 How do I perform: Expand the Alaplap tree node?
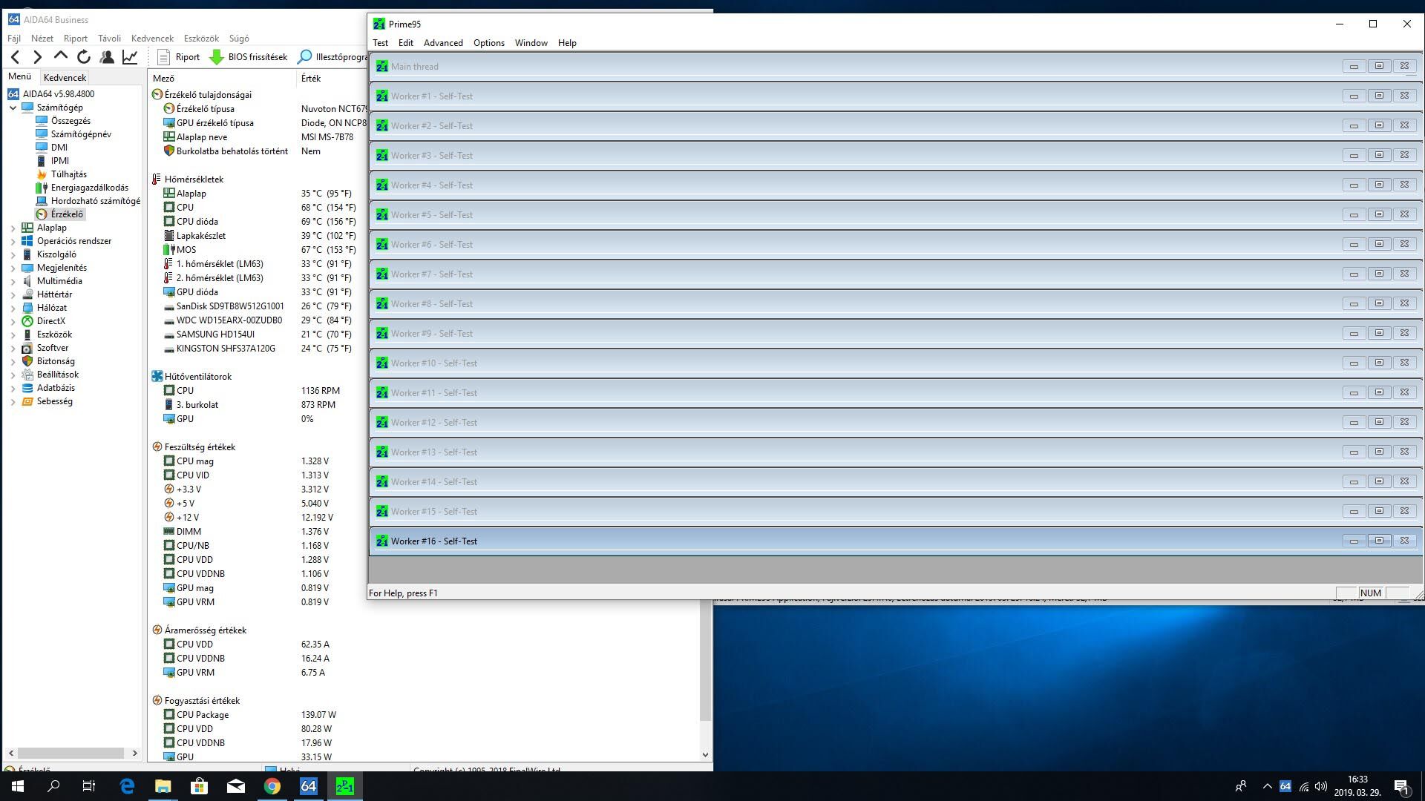pyautogui.click(x=13, y=228)
